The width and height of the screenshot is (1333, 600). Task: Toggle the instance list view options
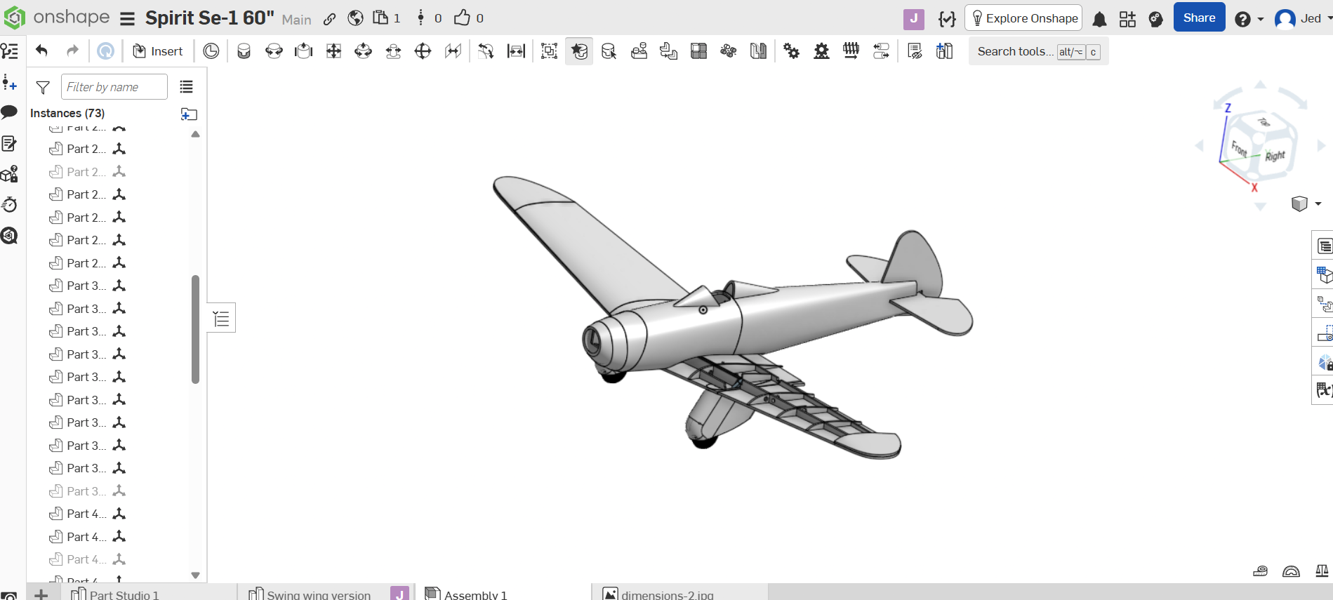pos(186,87)
